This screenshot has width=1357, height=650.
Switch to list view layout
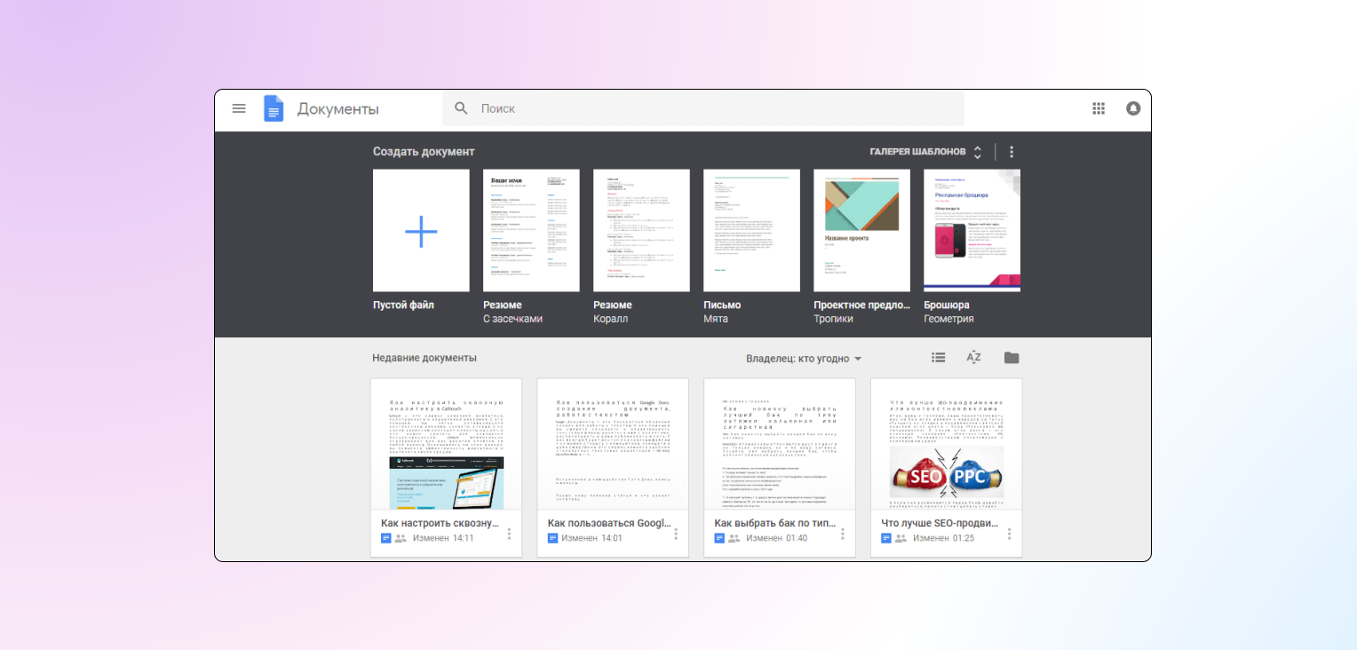(938, 358)
